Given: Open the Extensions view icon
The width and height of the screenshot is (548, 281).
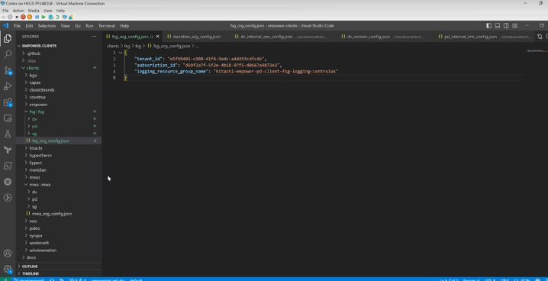Looking at the screenshot, I should coord(8,102).
